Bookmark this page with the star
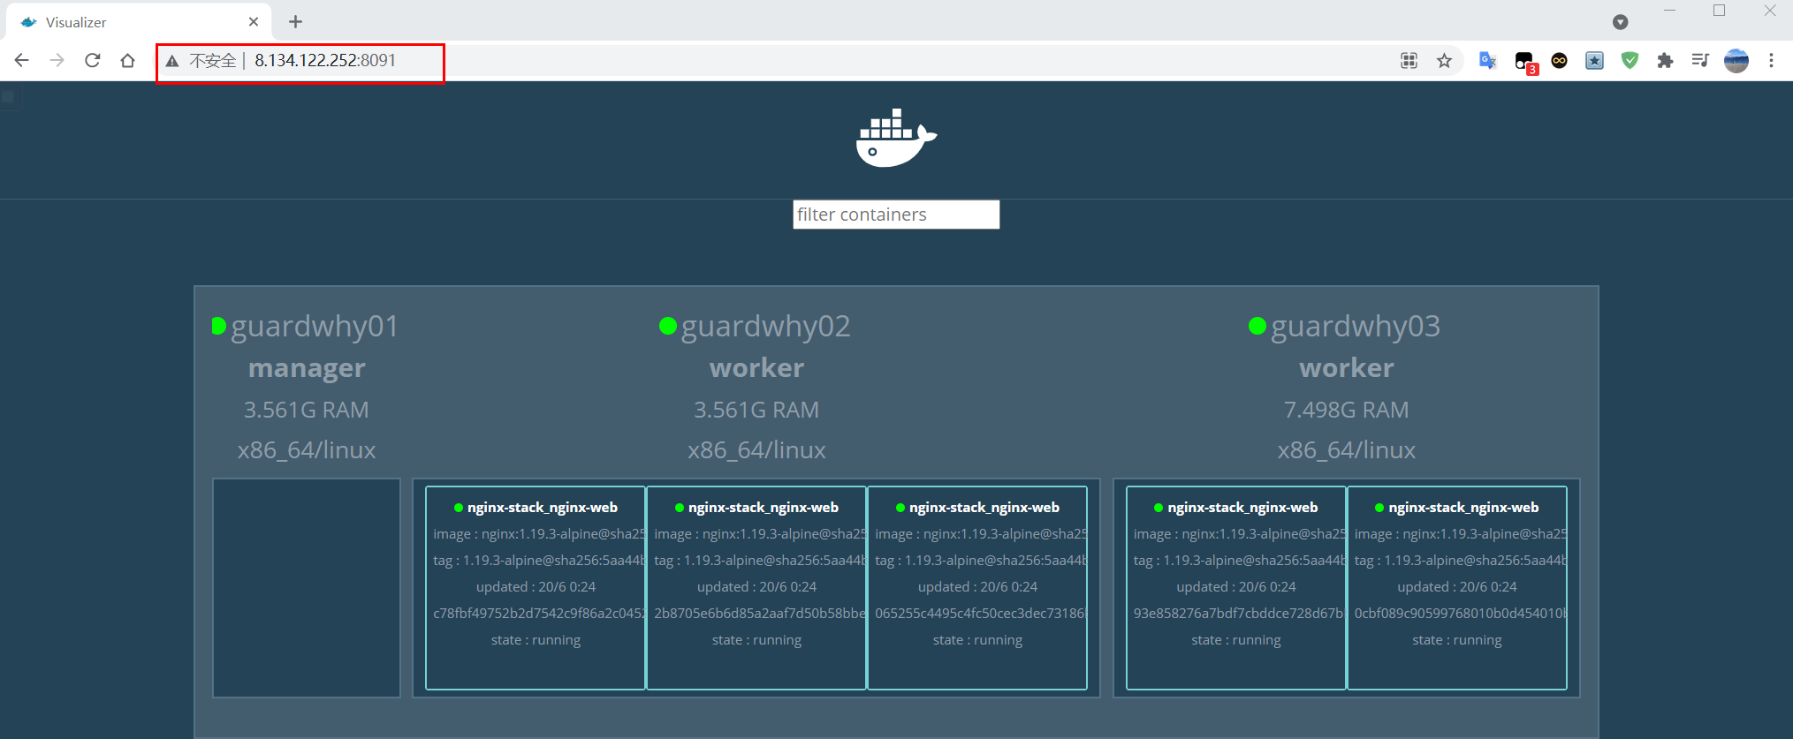Screen dimensions: 1793x739 (x=1444, y=60)
